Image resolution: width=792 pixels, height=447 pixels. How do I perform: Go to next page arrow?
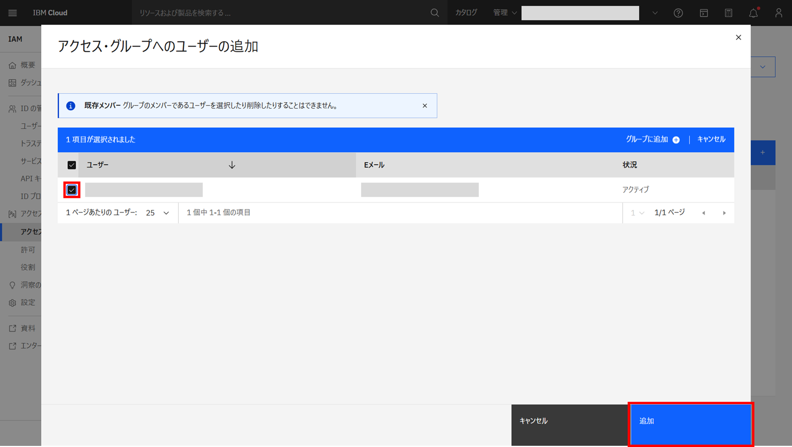pyautogui.click(x=724, y=213)
